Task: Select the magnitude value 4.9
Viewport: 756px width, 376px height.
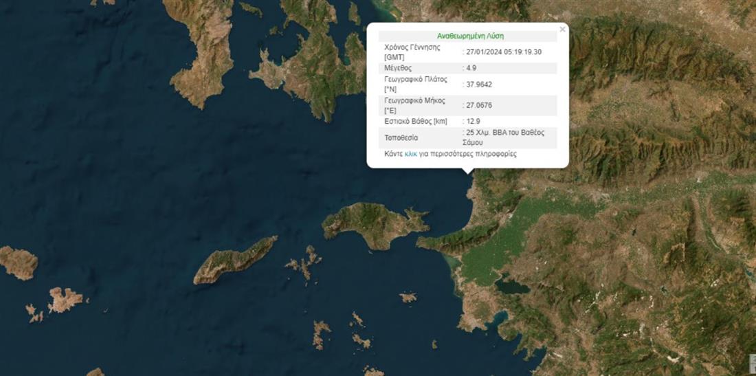Action: 471,68
